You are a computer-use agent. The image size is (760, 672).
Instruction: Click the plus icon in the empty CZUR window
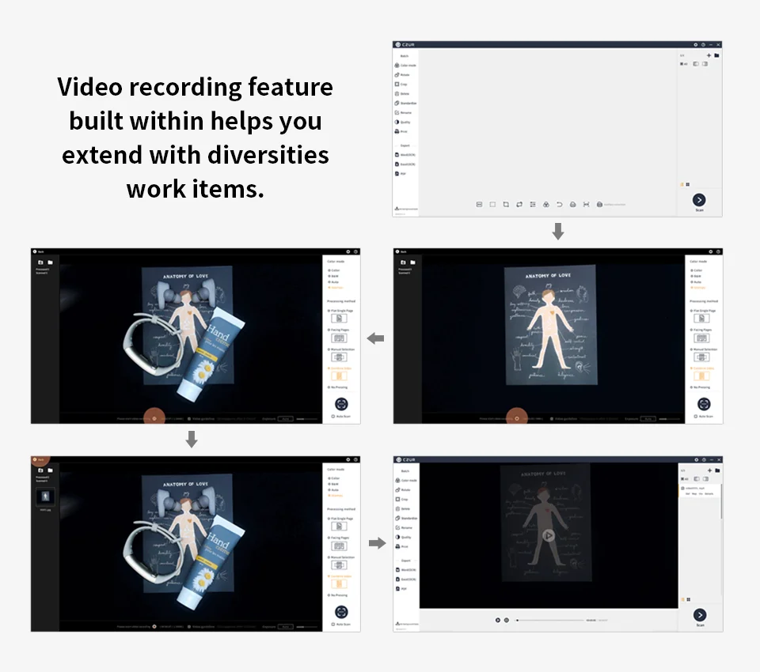[709, 55]
